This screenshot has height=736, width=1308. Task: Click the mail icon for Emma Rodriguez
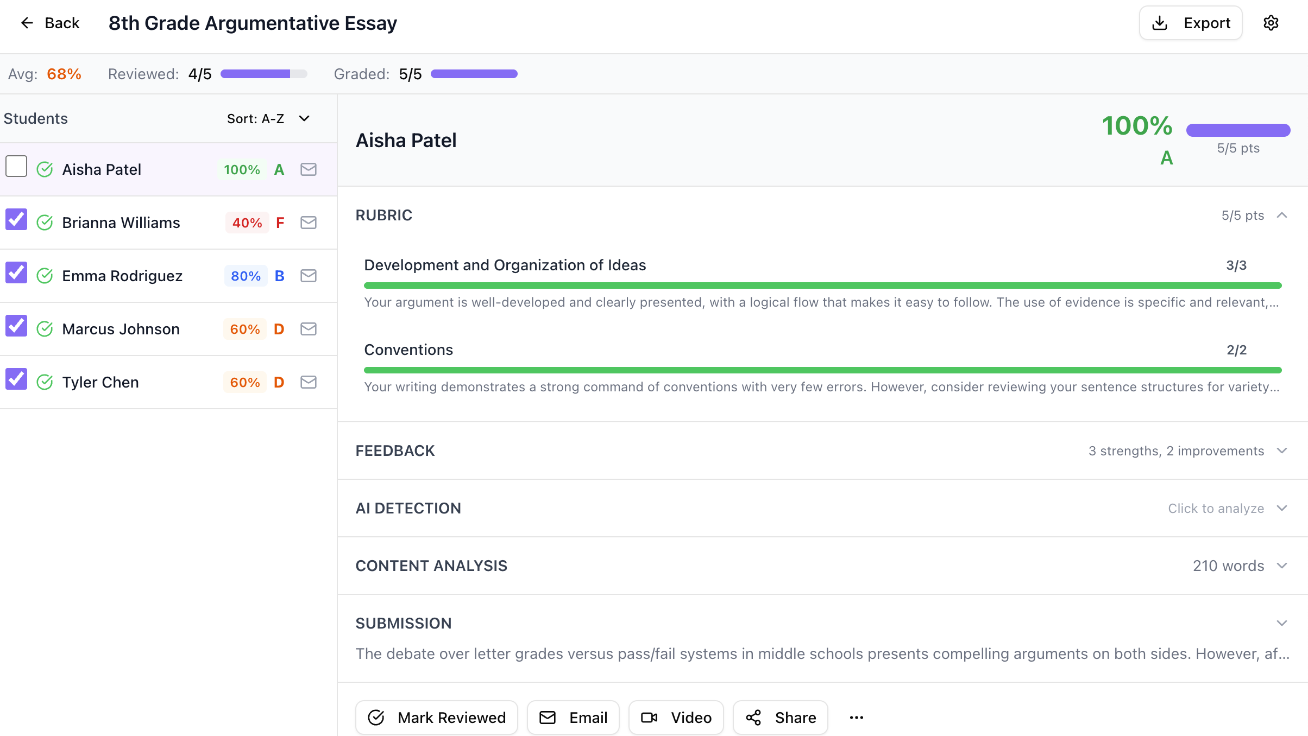point(309,276)
